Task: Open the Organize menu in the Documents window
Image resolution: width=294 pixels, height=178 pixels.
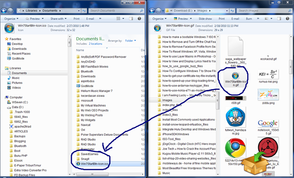Action: pyautogui.click(x=11, y=19)
